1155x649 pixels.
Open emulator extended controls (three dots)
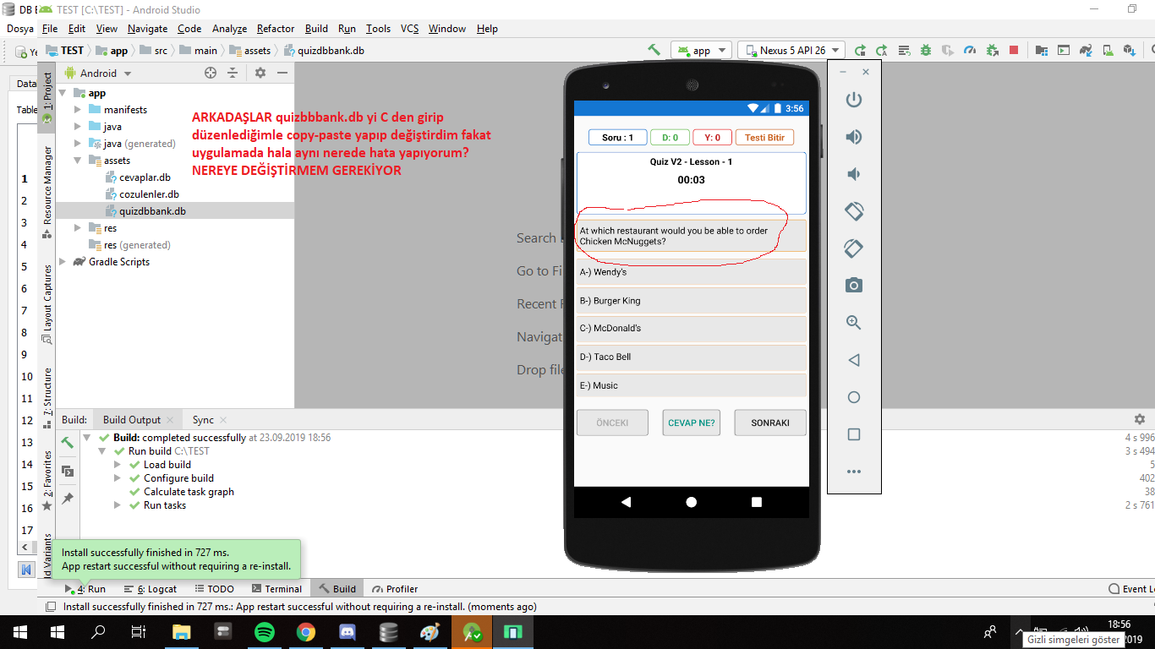(854, 472)
